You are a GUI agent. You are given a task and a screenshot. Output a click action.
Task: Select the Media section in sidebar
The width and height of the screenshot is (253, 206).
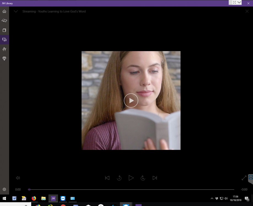pos(4,40)
